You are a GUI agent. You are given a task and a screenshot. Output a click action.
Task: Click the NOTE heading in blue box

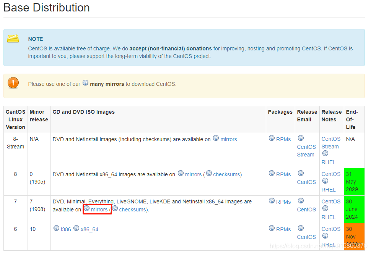pyautogui.click(x=36, y=39)
